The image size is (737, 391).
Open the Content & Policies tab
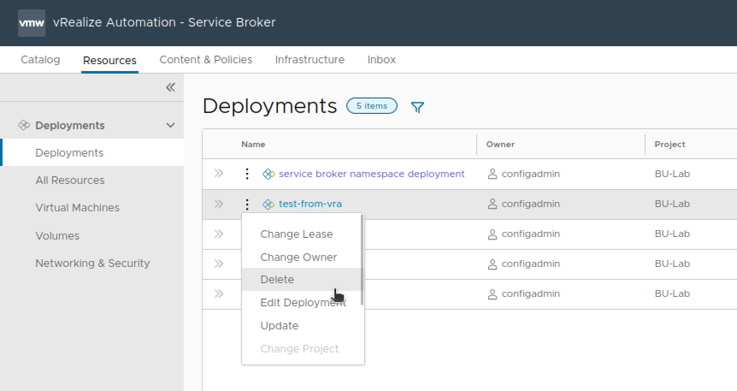pyautogui.click(x=206, y=59)
